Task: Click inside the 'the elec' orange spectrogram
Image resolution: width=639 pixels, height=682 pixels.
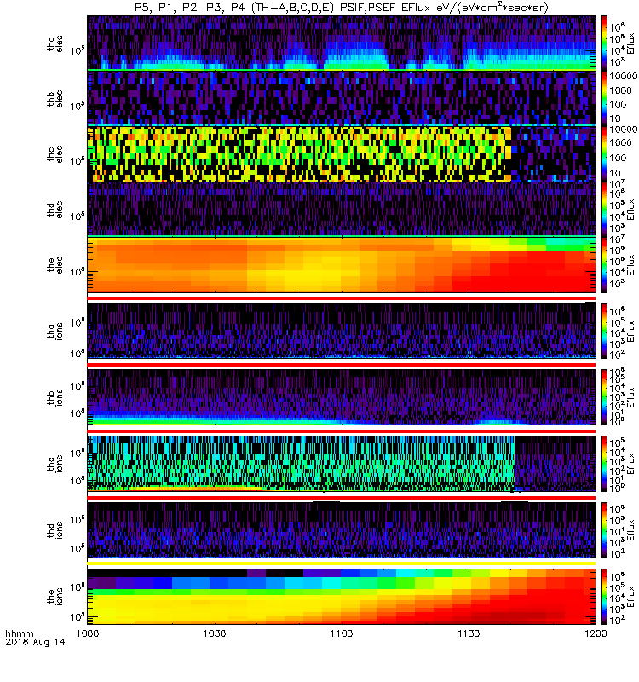Action: pos(342,264)
